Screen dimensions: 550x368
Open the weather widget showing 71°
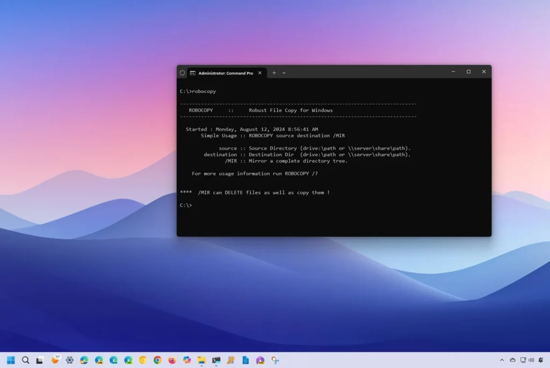click(55, 359)
